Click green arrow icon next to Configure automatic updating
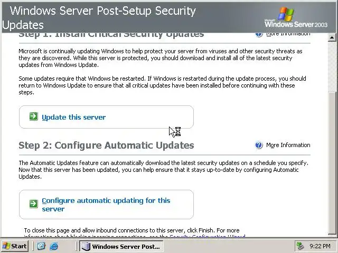This screenshot has width=338, height=253. [33, 202]
